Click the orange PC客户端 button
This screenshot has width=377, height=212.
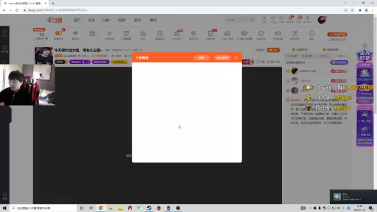(337, 34)
